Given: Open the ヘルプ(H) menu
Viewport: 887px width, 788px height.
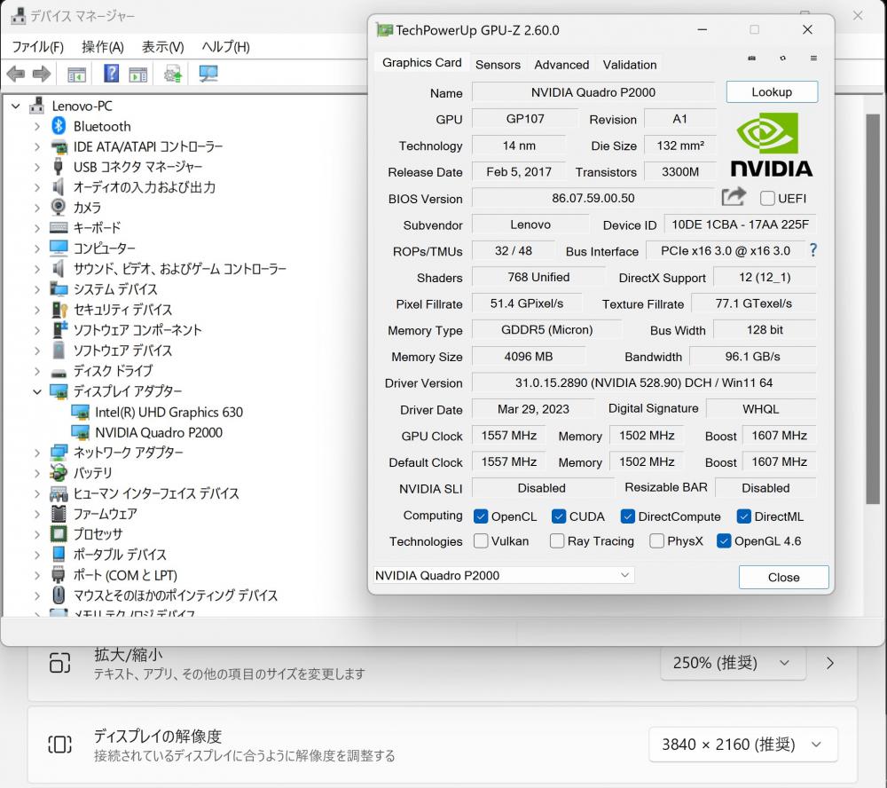Looking at the screenshot, I should click(x=225, y=46).
